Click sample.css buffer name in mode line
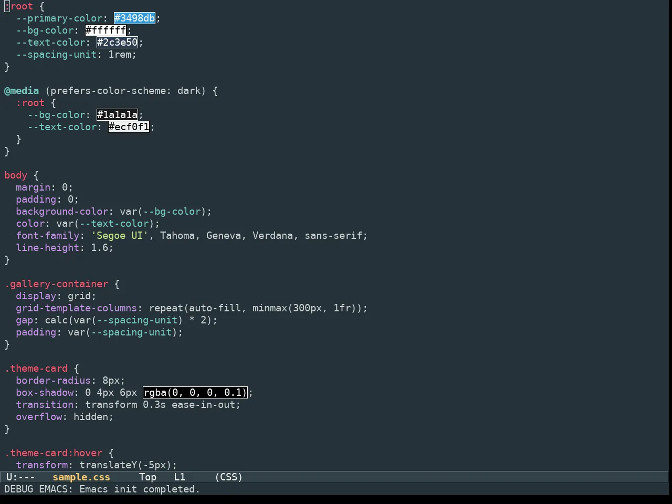672x504 pixels. coord(81,477)
